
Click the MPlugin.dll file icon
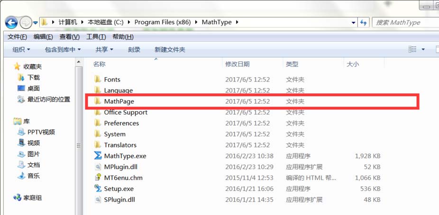click(98, 167)
